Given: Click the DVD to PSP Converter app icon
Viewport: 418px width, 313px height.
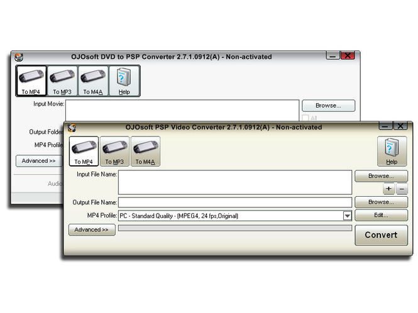Looking at the screenshot, I should (x=19, y=57).
